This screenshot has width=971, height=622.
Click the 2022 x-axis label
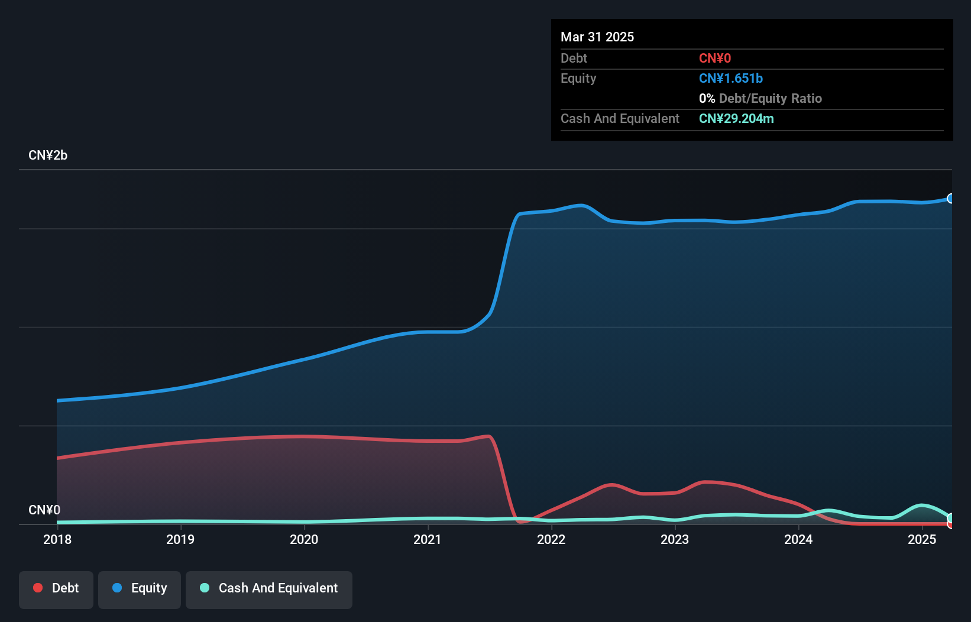(551, 539)
